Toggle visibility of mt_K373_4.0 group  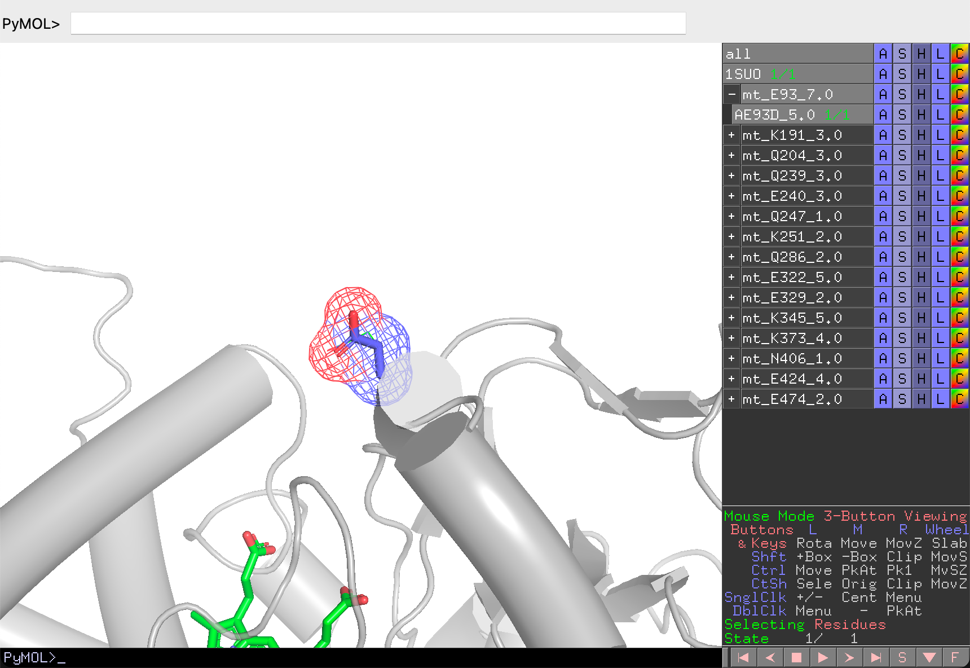807,338
